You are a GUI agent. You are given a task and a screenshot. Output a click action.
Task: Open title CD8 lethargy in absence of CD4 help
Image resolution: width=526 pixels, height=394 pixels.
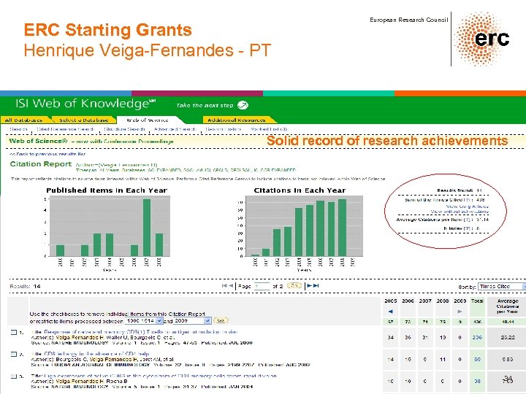[96, 354]
